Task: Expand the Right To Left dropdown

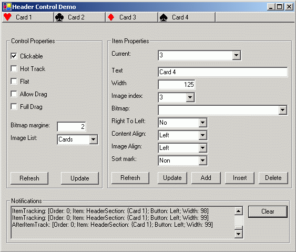Action: (203, 123)
